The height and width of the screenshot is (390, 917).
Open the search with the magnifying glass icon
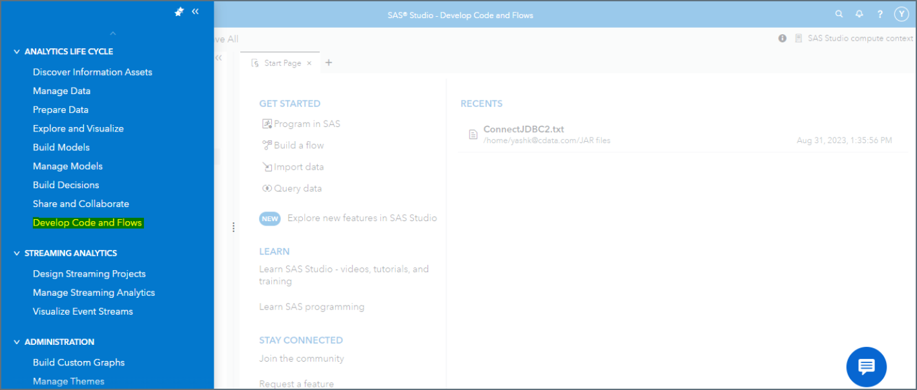pos(838,14)
